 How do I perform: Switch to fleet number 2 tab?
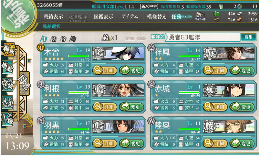tap(53, 39)
